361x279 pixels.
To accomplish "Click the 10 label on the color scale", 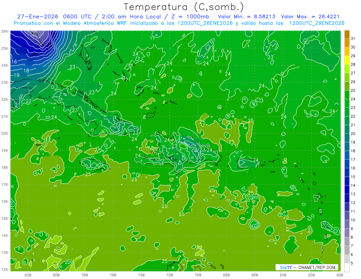I will click(353, 220).
